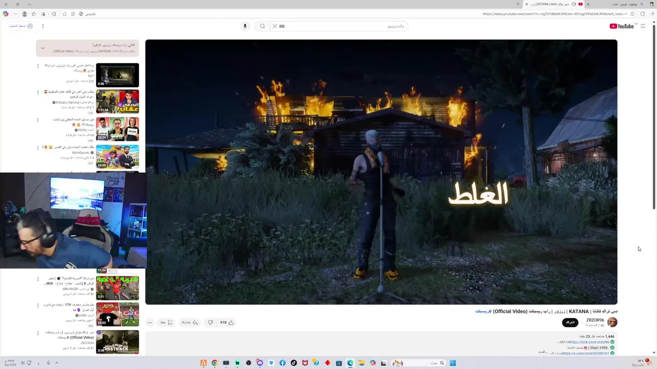This screenshot has width=657, height=369.
Task: Open the on-screen keyboard icon in search
Action: pos(282,26)
